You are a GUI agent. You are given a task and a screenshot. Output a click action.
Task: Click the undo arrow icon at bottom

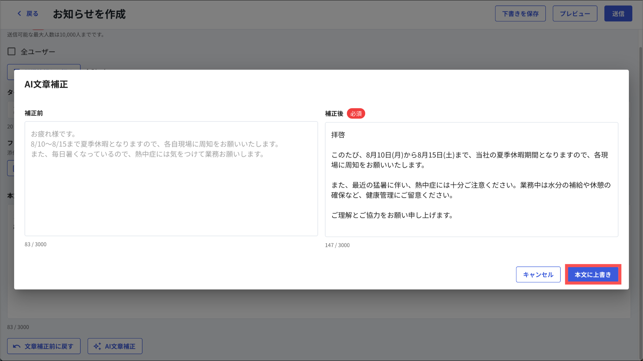point(17,346)
